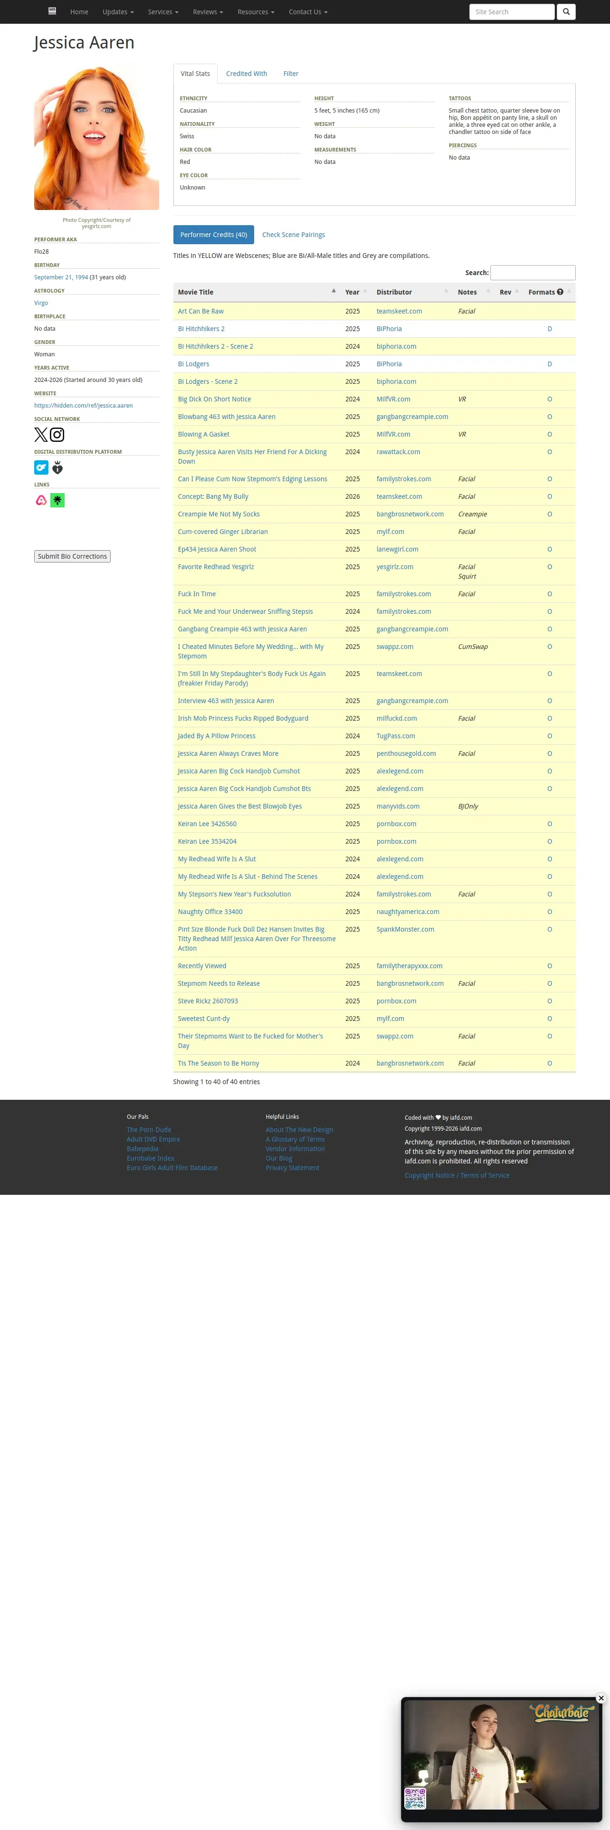610x1830 pixels.
Task: Close the Chaturbate popup ad
Action: (601, 1698)
